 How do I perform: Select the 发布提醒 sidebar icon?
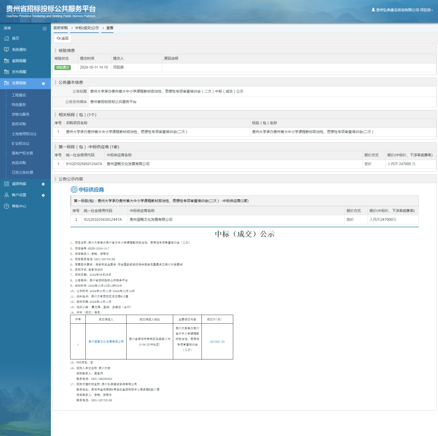pyautogui.click(x=6, y=72)
